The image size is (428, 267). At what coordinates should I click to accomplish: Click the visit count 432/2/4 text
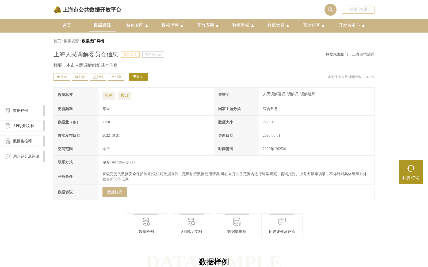(x=369, y=77)
